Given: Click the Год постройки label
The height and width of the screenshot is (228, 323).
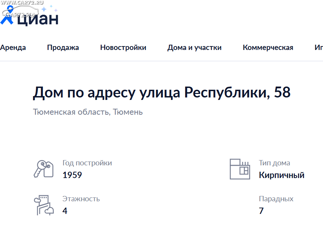Looking at the screenshot, I should click(x=87, y=163).
